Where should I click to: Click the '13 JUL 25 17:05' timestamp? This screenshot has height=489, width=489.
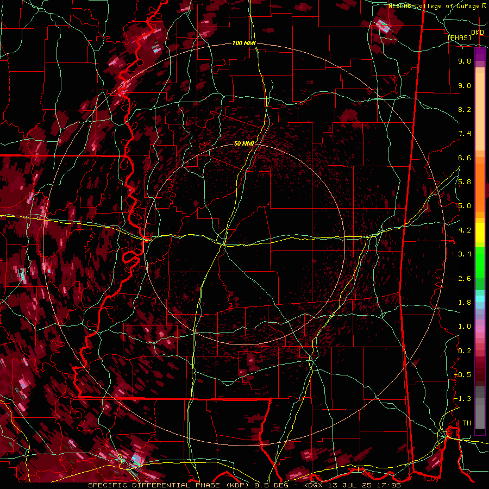[364, 485]
